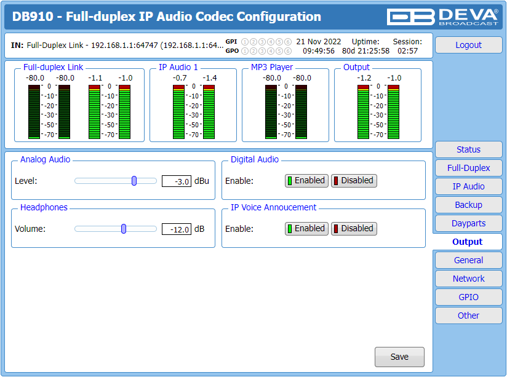Click GPO indicator number 4
The image size is (507, 377).
[271, 51]
